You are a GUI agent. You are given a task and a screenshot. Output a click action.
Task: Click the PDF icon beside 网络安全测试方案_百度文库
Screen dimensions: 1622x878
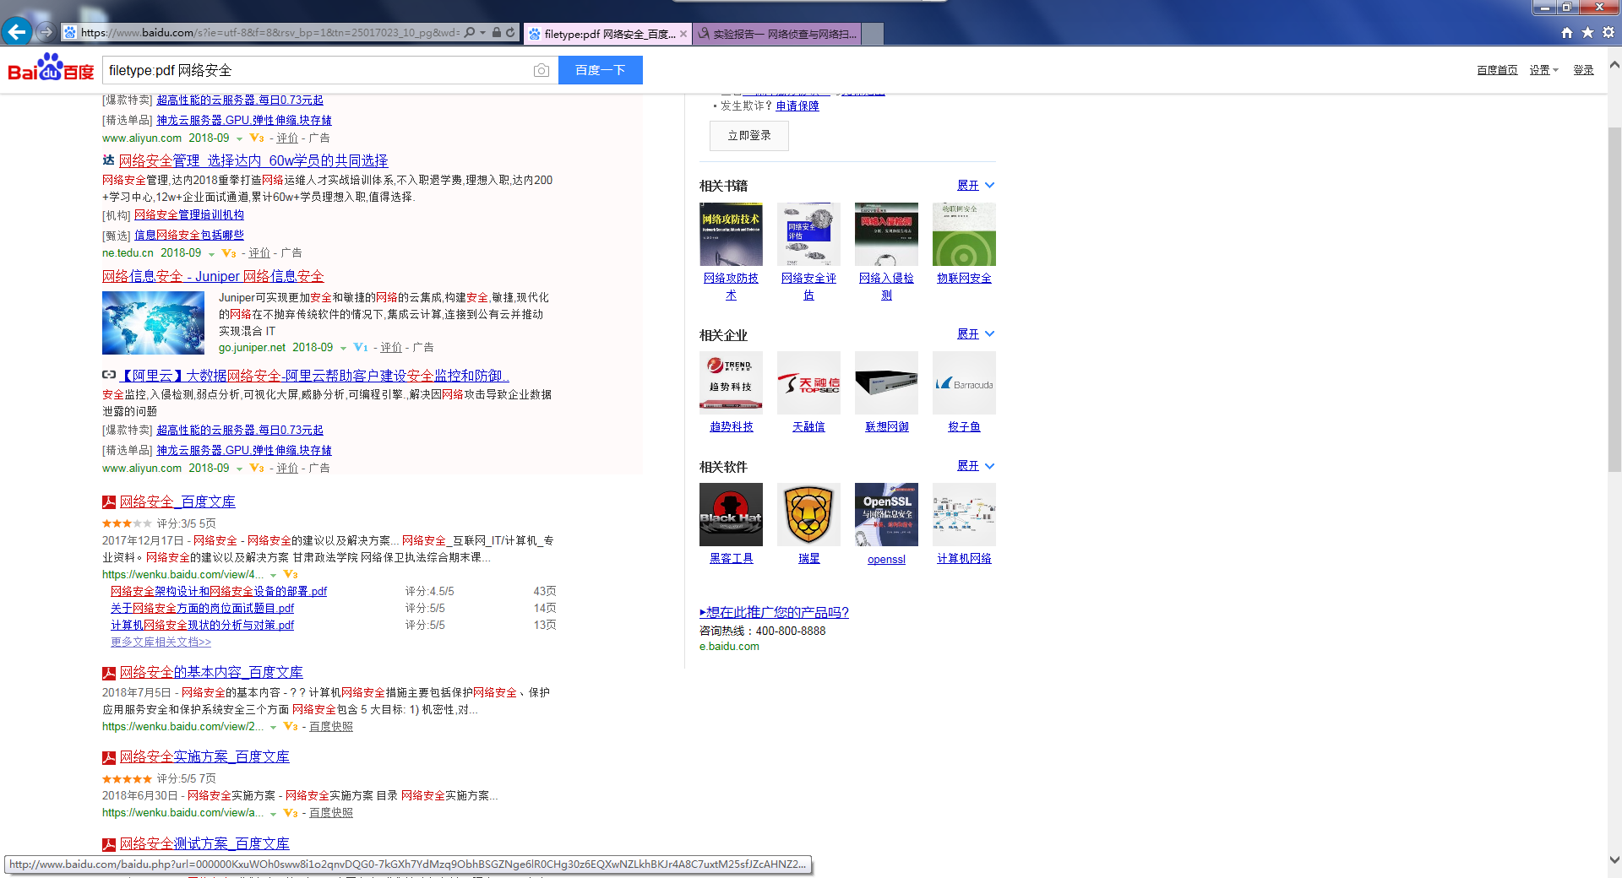[x=109, y=844]
